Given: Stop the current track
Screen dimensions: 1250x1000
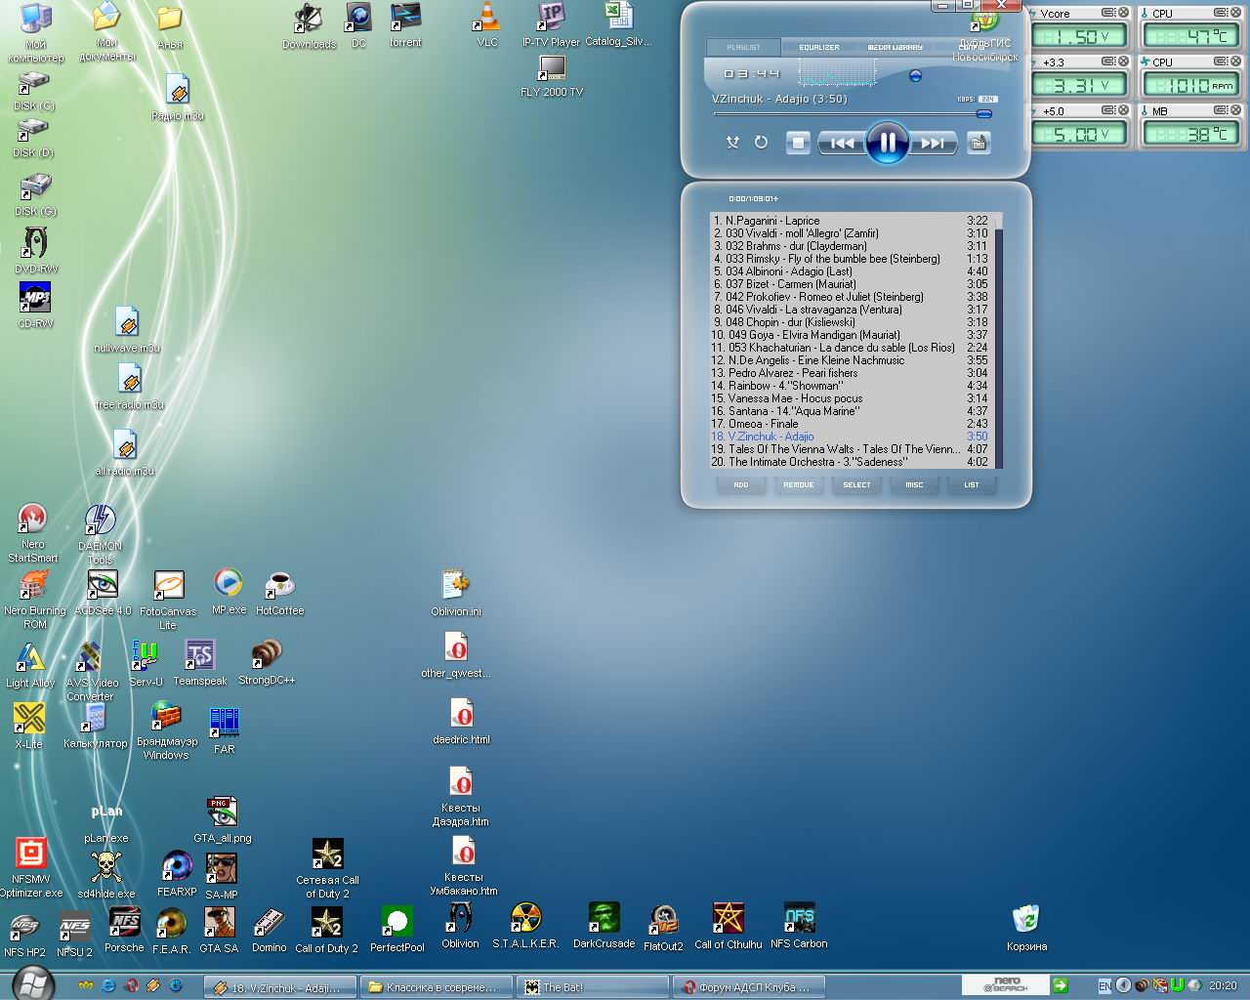Looking at the screenshot, I should coord(798,143).
